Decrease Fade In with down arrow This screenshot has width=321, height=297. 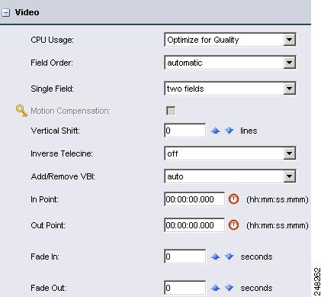[x=230, y=257]
